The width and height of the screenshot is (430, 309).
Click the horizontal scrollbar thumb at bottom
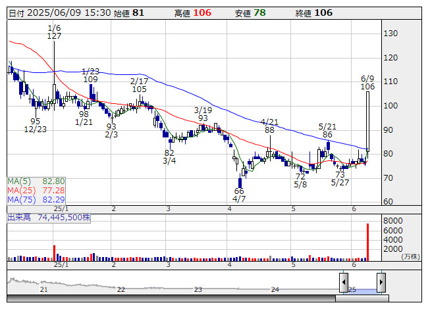(x=362, y=298)
